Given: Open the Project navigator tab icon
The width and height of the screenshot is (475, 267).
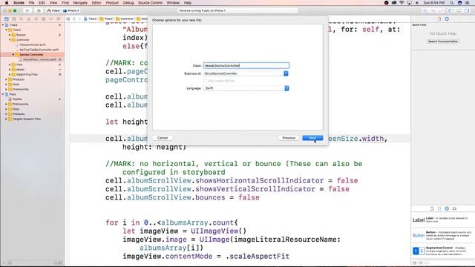Looking at the screenshot, I should (7, 19).
